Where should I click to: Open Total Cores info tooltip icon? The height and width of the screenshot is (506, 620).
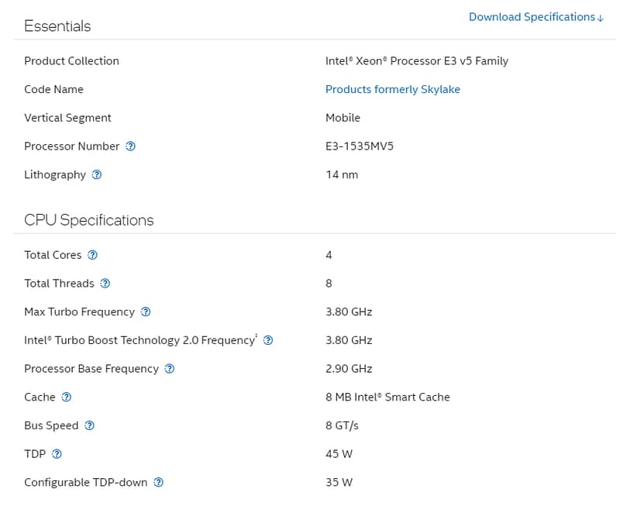(93, 255)
